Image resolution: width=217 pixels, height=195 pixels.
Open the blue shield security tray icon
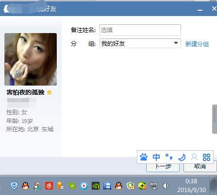tap(14, 186)
